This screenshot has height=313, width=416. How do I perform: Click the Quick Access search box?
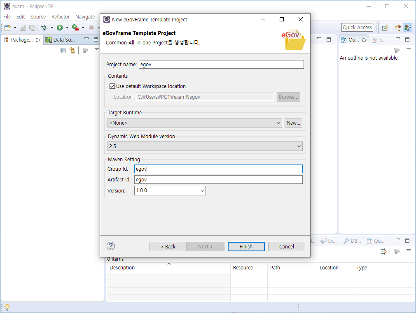[x=357, y=27]
